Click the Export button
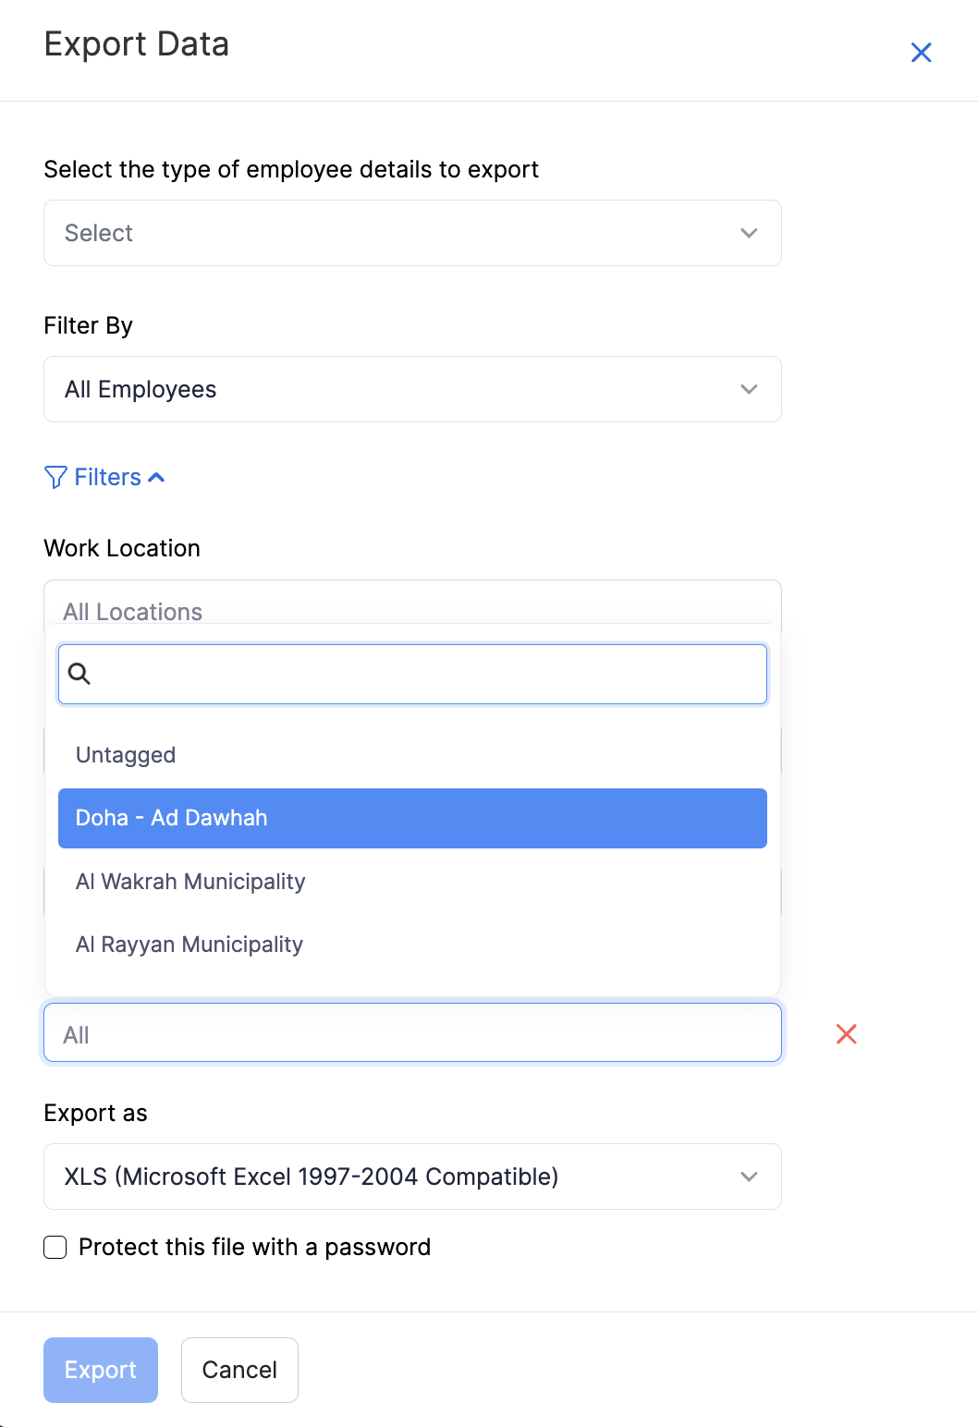The image size is (978, 1427). 100,1370
